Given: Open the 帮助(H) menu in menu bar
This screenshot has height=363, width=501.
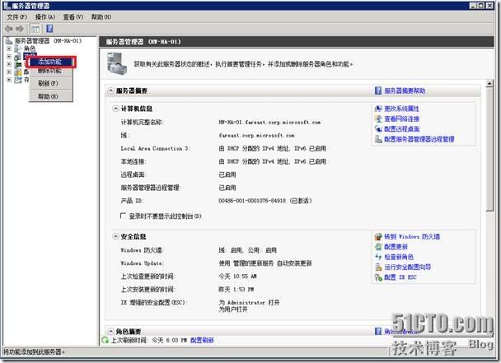Looking at the screenshot, I should pos(101,17).
